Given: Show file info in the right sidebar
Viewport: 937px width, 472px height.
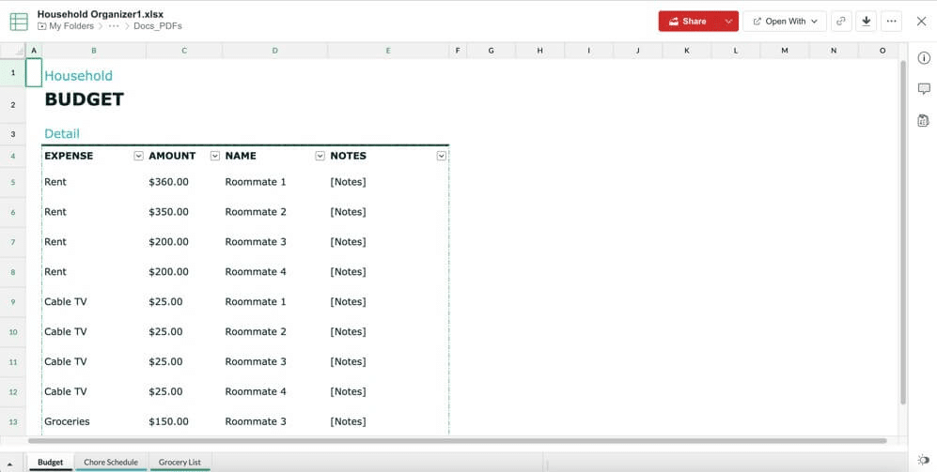Looking at the screenshot, I should tap(923, 58).
